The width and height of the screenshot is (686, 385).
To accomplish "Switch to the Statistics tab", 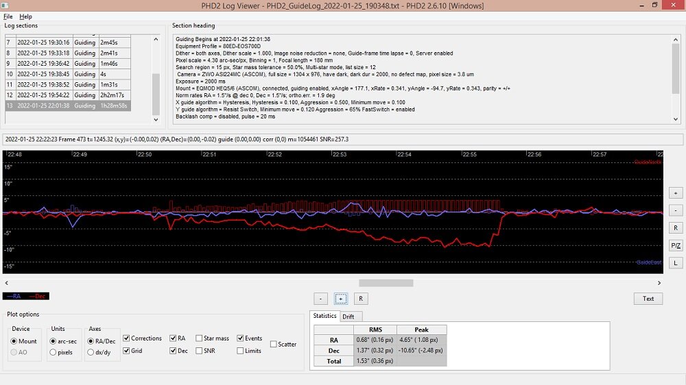I will (324, 316).
